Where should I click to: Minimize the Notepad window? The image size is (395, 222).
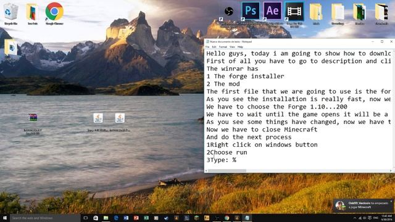point(373,41)
